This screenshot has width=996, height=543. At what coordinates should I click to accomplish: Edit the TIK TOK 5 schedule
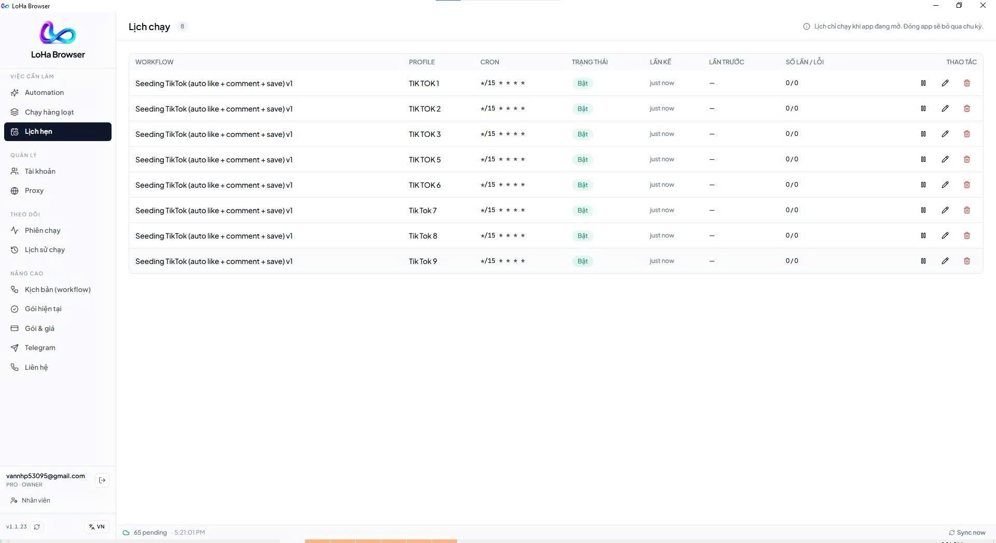coord(945,159)
